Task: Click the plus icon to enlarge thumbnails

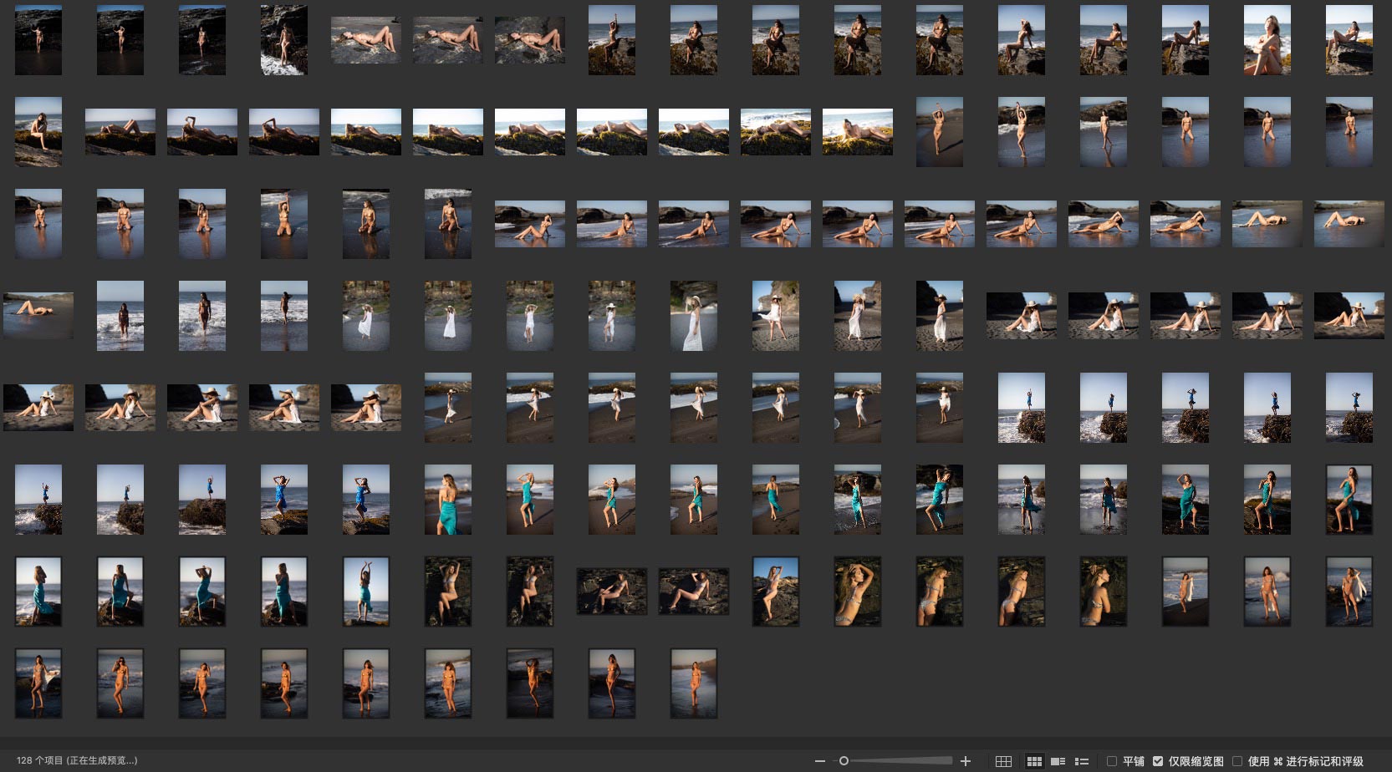Action: coord(966,761)
